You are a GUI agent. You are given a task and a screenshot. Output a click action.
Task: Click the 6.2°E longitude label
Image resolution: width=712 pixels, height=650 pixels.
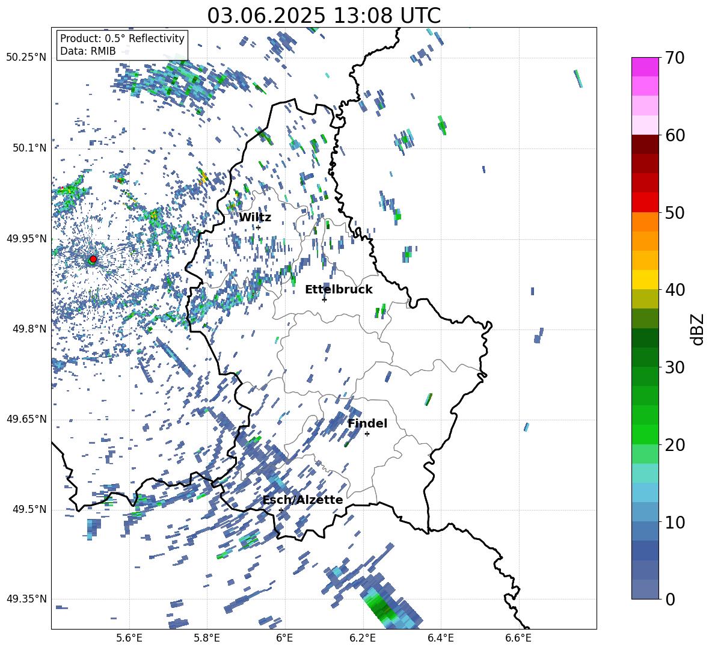point(363,638)
